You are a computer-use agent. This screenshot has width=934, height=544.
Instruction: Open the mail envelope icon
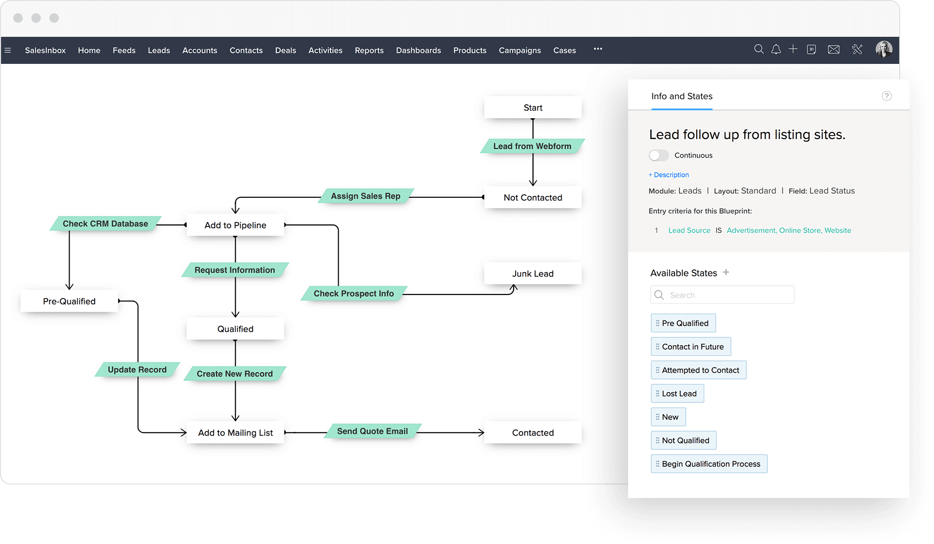pyautogui.click(x=834, y=50)
